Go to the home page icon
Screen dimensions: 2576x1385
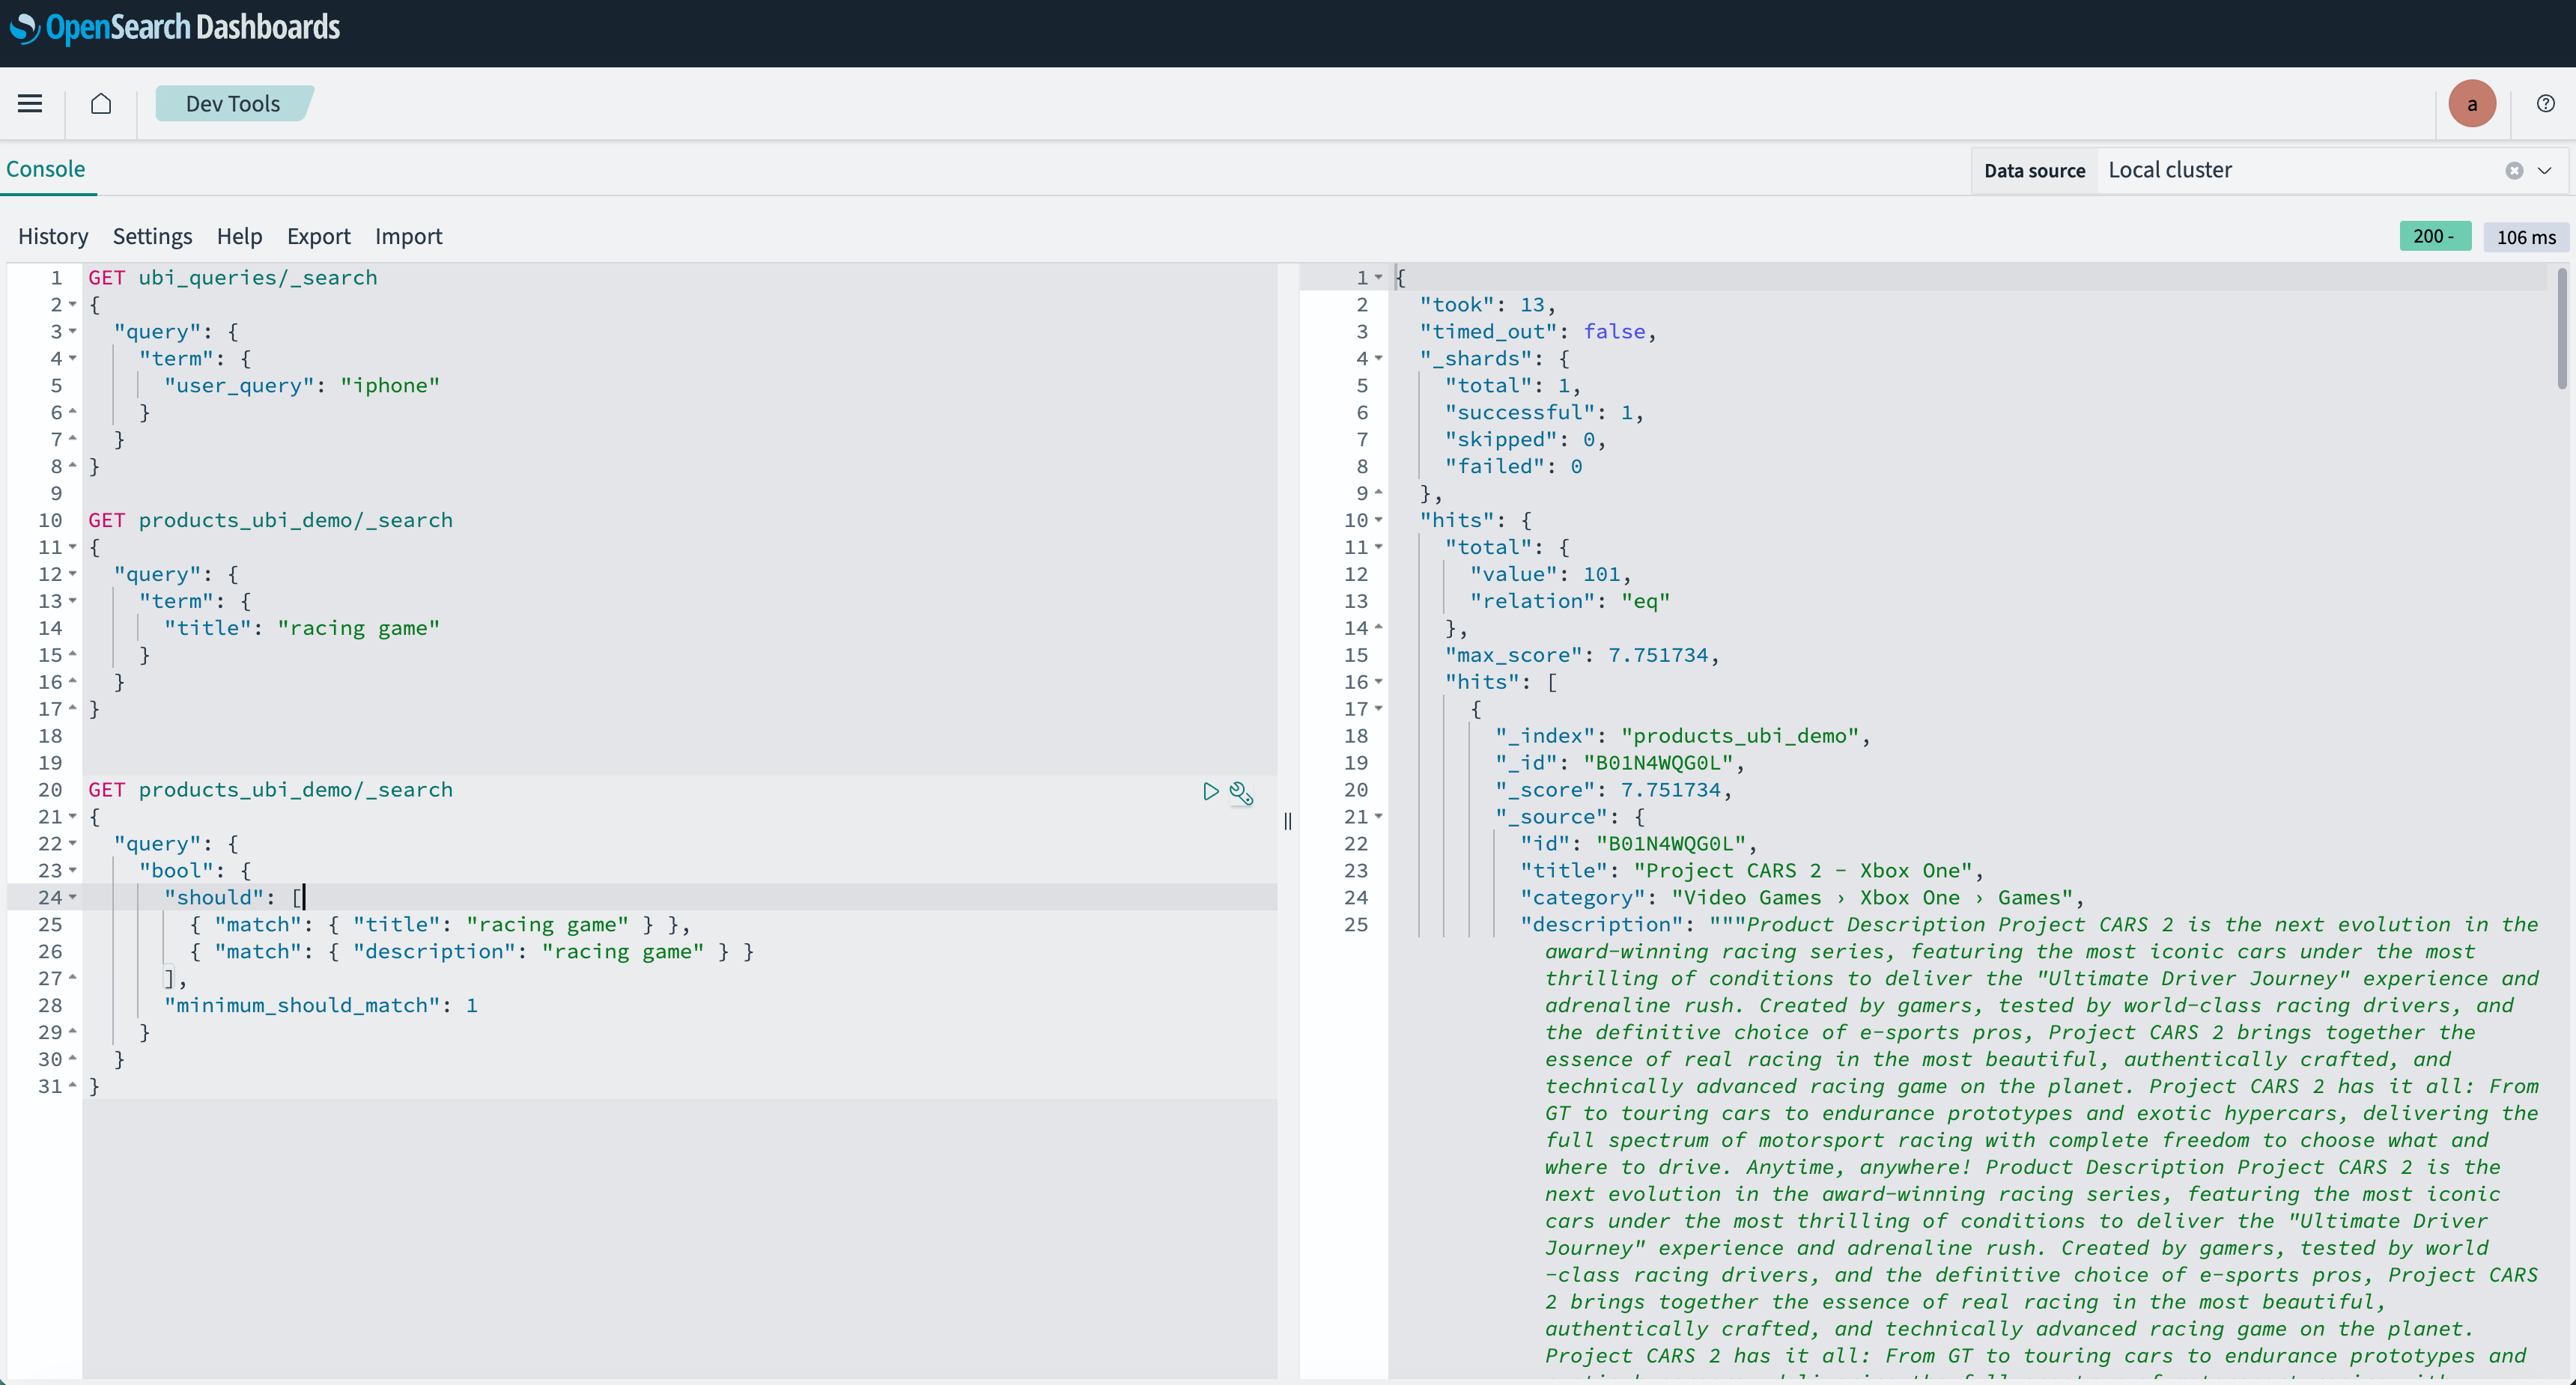point(101,103)
